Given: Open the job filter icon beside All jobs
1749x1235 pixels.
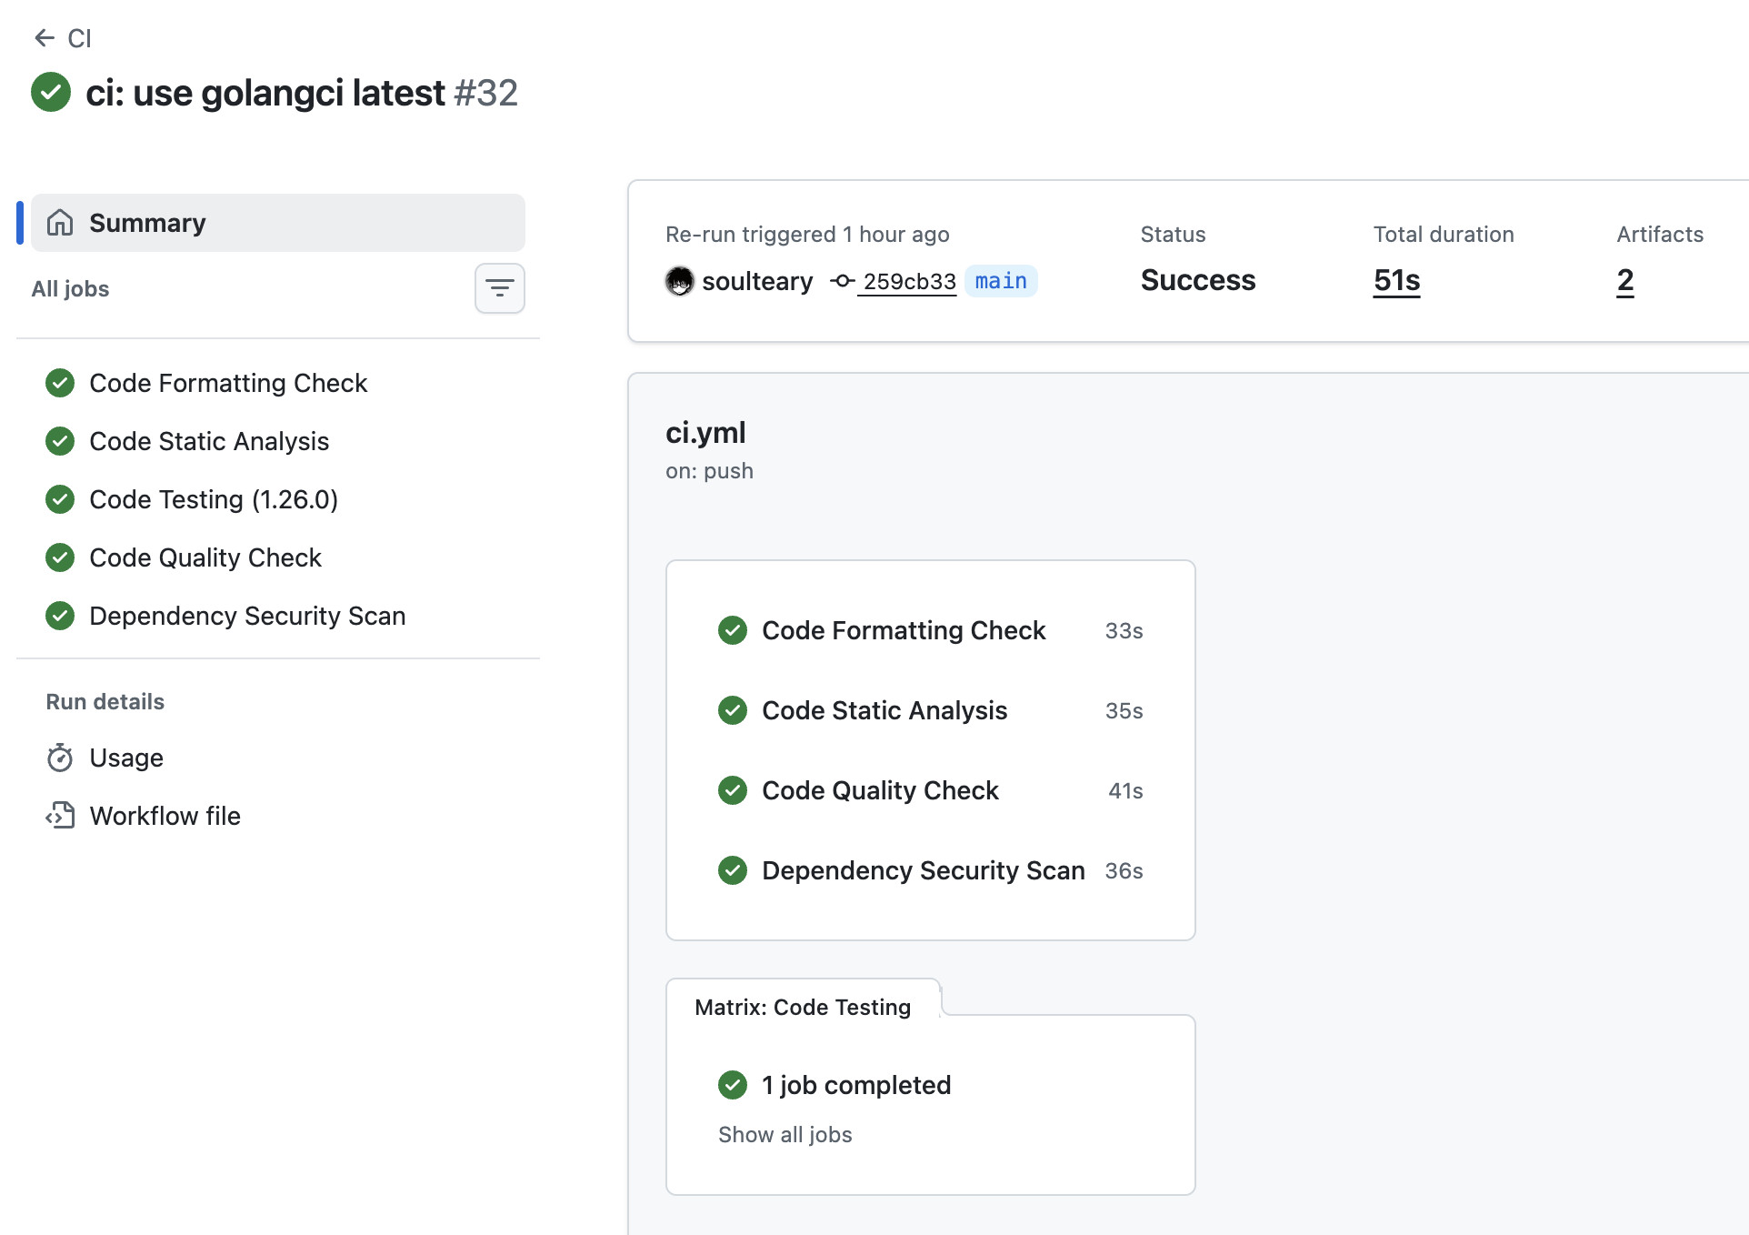Looking at the screenshot, I should point(499,288).
